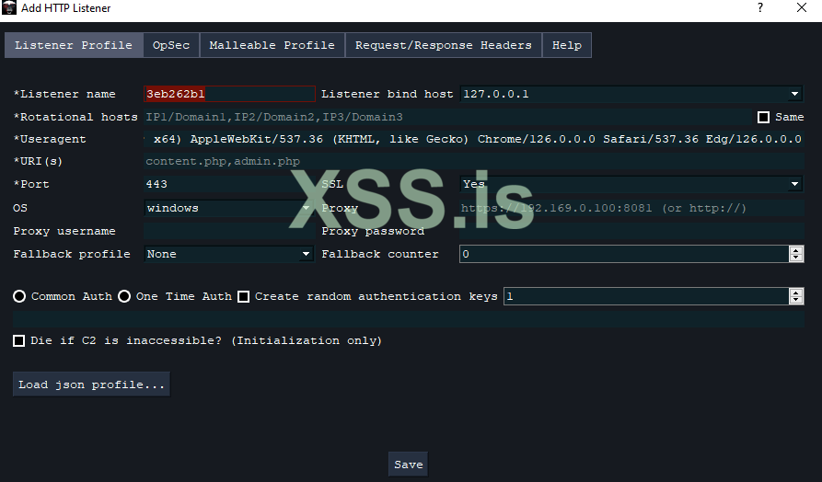Click the Proxy address input field

tap(631, 208)
